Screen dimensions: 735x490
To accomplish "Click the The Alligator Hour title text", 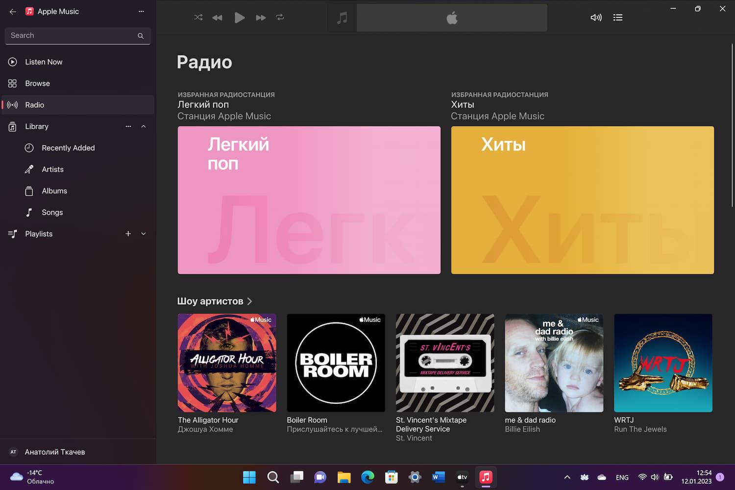I will tap(208, 420).
